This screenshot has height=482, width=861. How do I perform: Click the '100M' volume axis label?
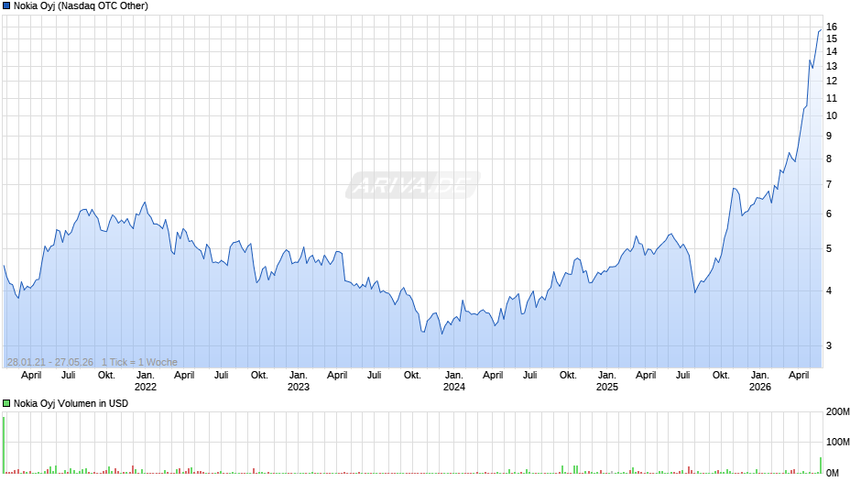(x=838, y=443)
